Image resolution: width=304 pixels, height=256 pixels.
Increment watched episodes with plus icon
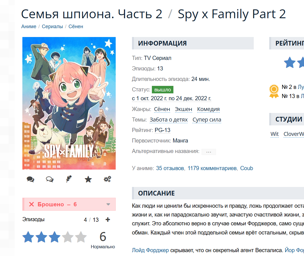108,220
